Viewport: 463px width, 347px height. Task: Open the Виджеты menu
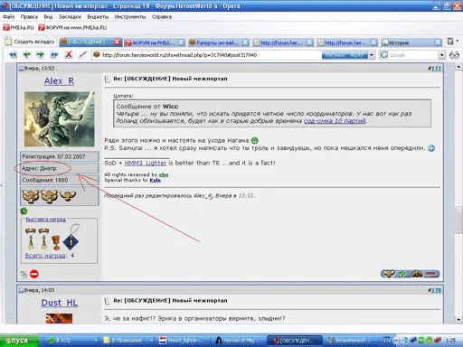click(x=98, y=17)
